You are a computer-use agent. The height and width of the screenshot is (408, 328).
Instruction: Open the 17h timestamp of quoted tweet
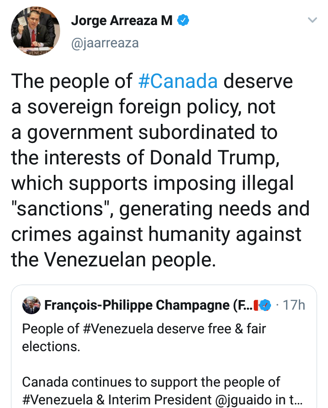pyautogui.click(x=294, y=305)
